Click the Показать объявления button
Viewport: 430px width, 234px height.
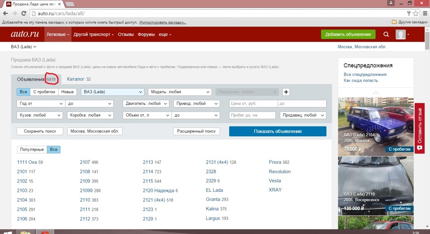tap(278, 131)
